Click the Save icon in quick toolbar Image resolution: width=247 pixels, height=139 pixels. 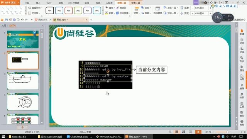[6, 20]
